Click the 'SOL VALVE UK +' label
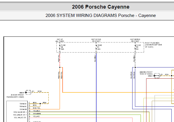 click(20, 115)
